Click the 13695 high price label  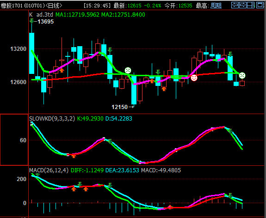pos(45,22)
